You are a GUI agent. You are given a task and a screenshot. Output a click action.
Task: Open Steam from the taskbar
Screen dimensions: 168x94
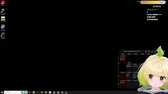pyautogui.click(x=66, y=92)
